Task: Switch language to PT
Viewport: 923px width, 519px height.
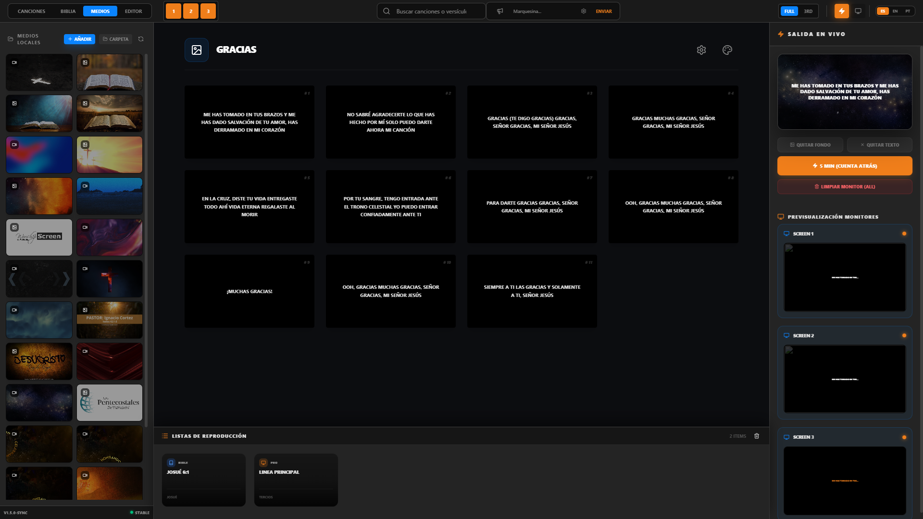Action: (907, 11)
